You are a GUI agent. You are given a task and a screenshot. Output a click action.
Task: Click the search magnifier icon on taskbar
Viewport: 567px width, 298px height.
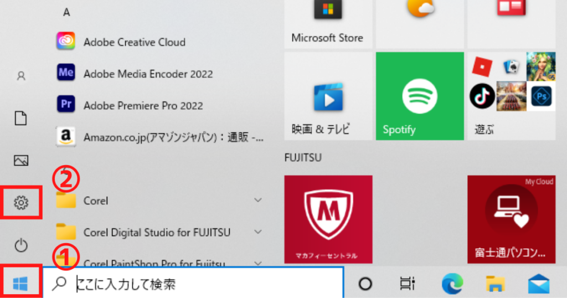click(59, 284)
